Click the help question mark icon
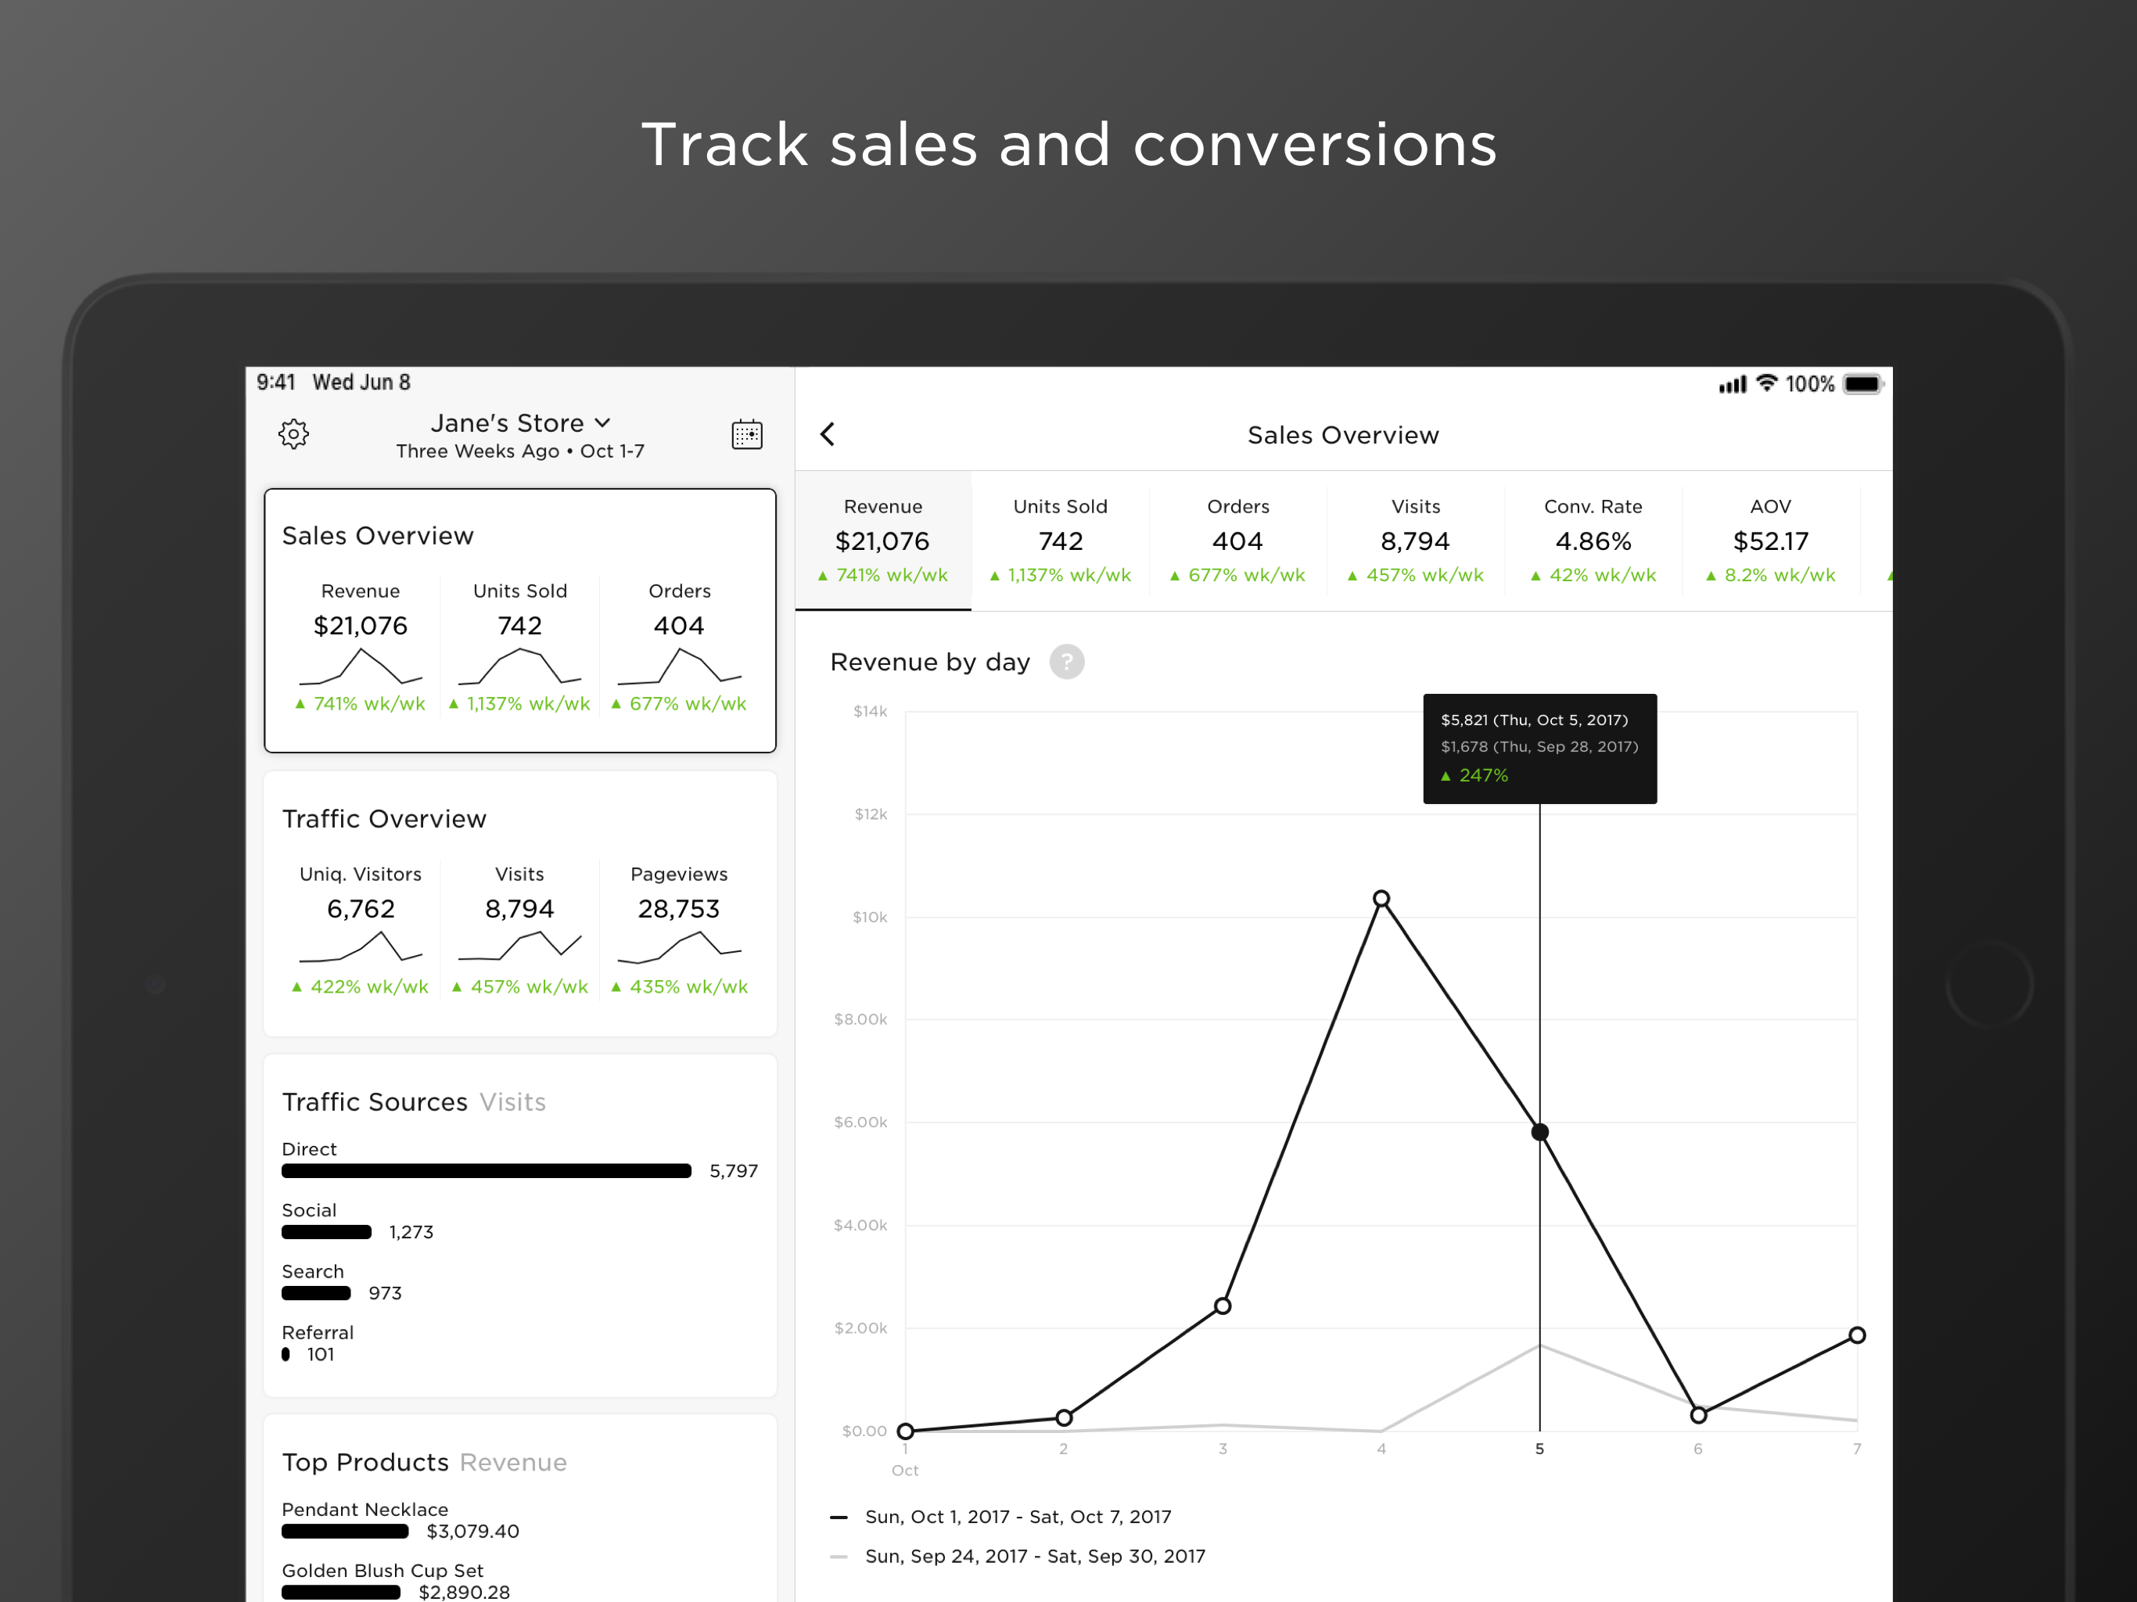 [1065, 662]
